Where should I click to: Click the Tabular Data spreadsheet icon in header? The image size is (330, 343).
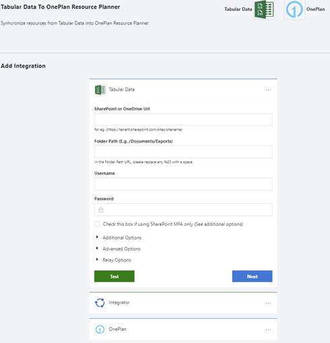[x=264, y=9]
